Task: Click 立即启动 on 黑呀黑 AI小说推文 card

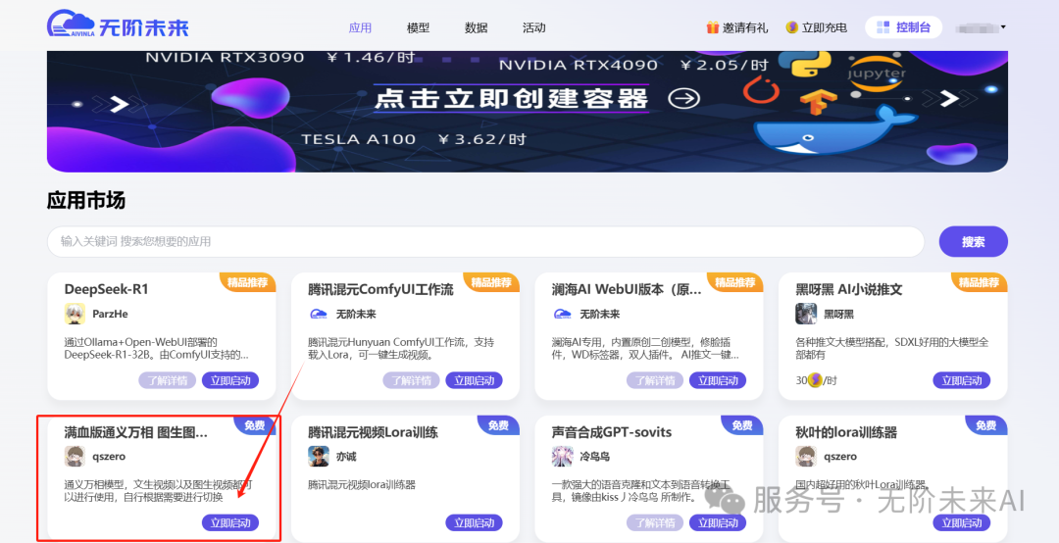Action: 962,380
